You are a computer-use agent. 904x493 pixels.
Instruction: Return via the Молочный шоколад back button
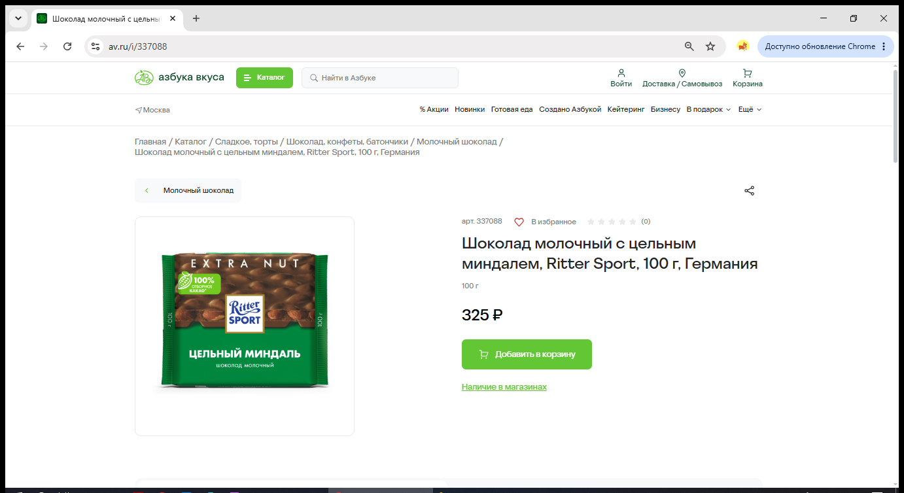188,190
